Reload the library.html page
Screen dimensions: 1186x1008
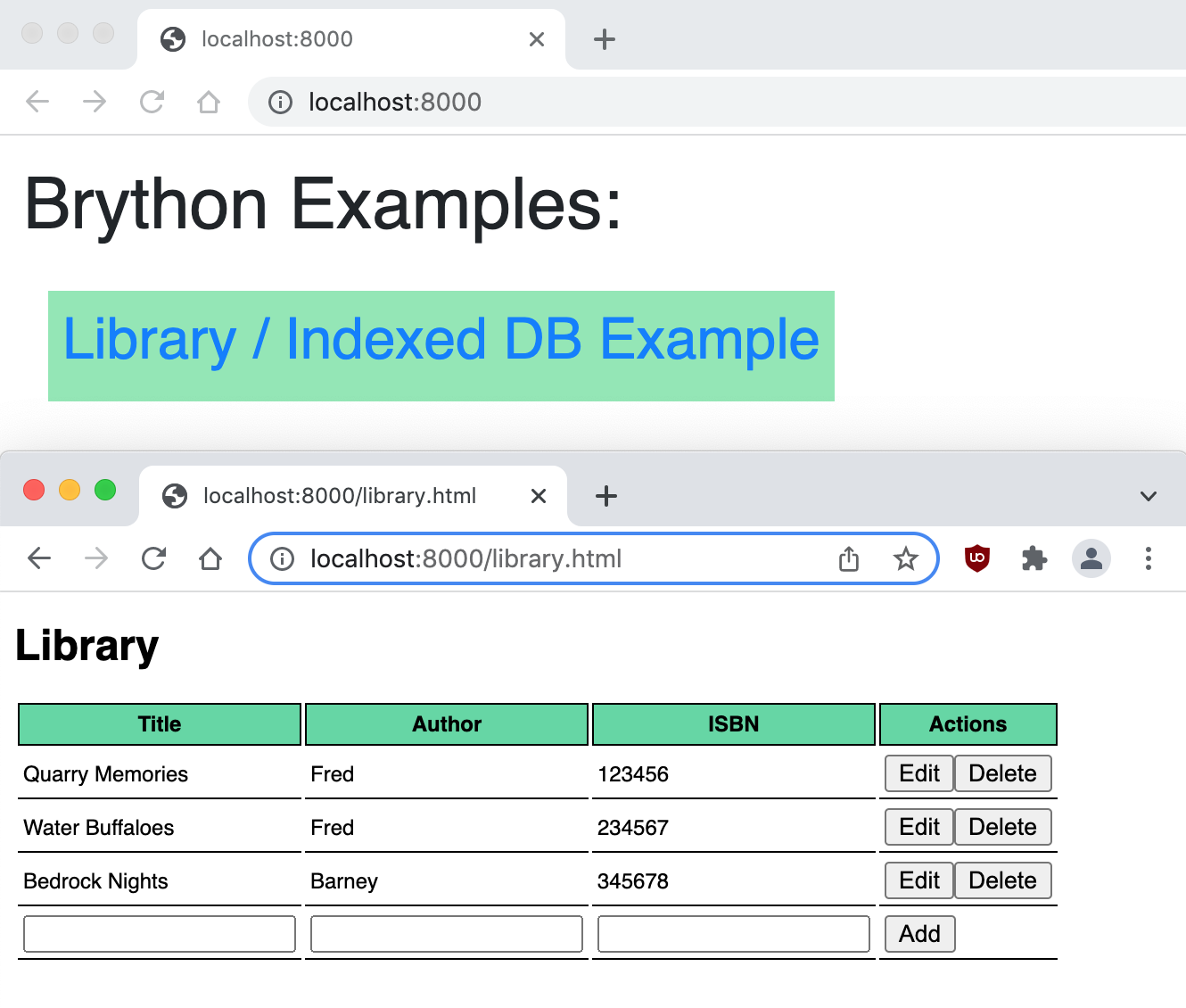pyautogui.click(x=153, y=559)
